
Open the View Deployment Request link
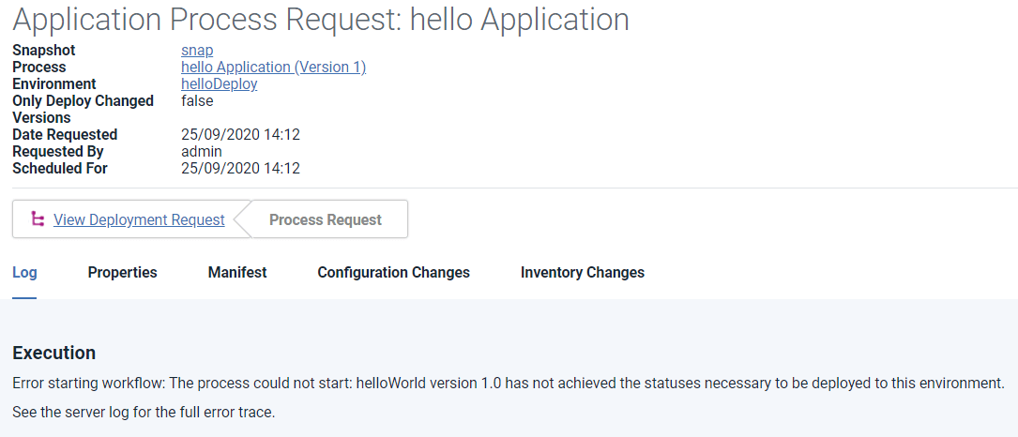pyautogui.click(x=139, y=219)
